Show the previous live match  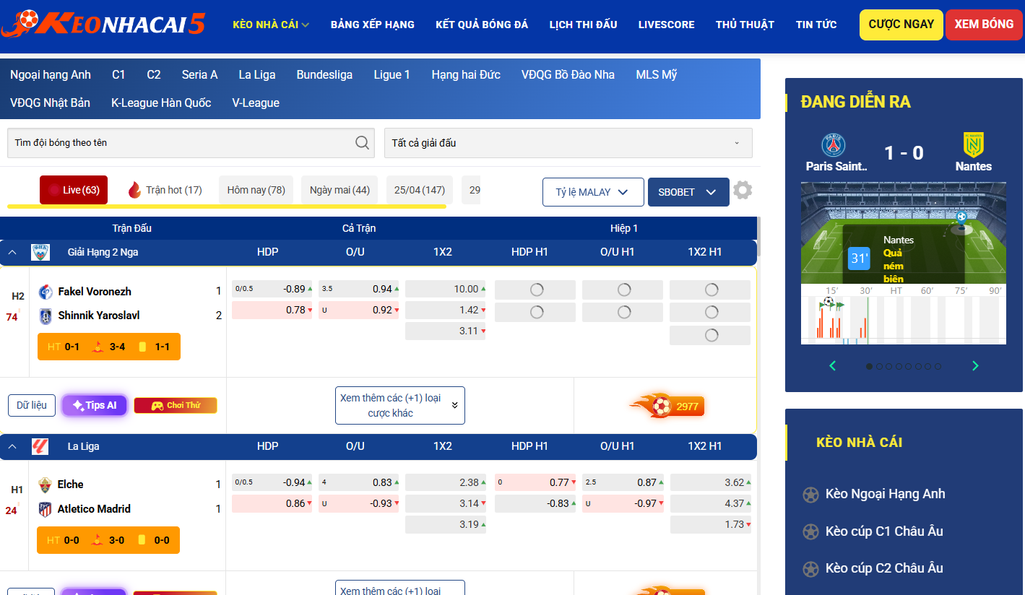click(832, 366)
